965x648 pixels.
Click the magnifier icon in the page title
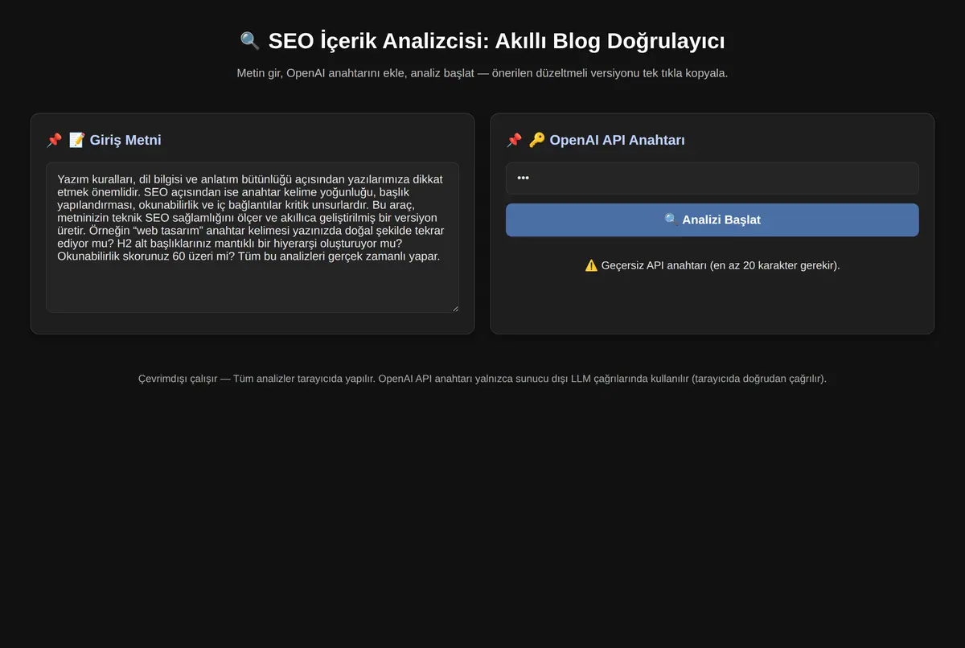tap(250, 41)
